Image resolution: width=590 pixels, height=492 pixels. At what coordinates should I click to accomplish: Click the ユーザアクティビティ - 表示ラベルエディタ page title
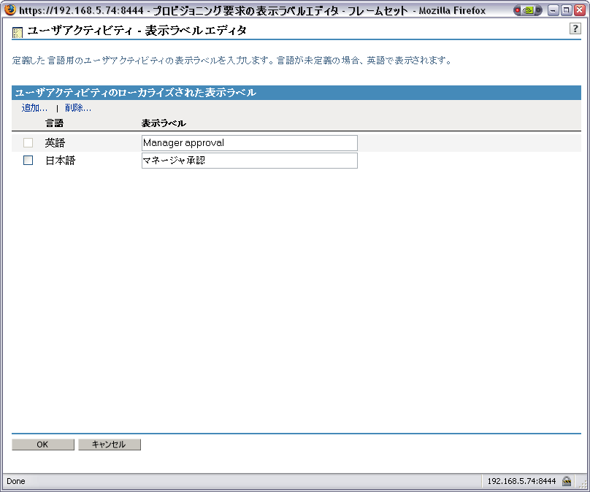(x=137, y=31)
